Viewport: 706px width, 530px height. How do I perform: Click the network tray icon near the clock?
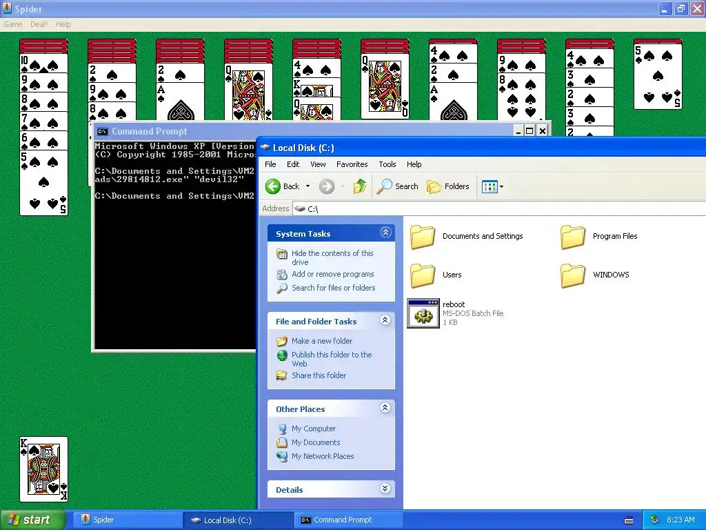pyautogui.click(x=655, y=520)
